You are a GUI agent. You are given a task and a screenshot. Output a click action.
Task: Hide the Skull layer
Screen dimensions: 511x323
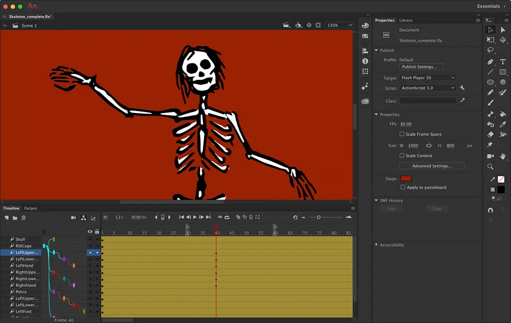90,239
